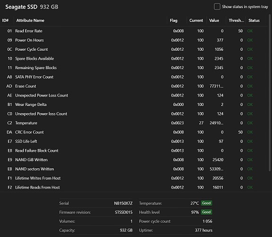
Task: Select the Read Error Rate row
Action: tap(133, 31)
